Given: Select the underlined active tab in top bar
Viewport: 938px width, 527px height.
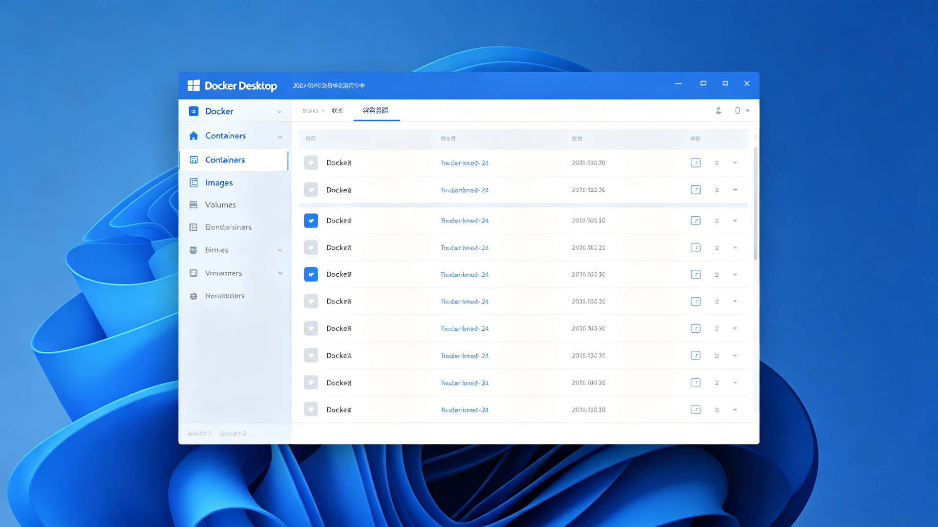Looking at the screenshot, I should 376,111.
